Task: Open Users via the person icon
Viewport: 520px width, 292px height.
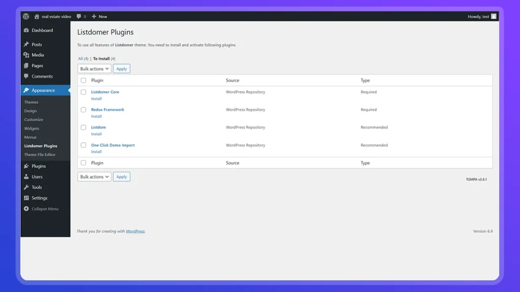Action: click(x=26, y=176)
